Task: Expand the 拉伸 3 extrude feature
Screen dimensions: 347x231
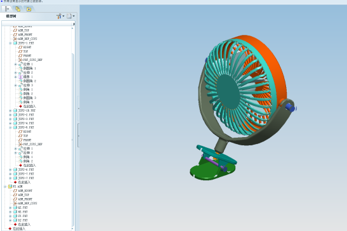Action: tap(15, 85)
